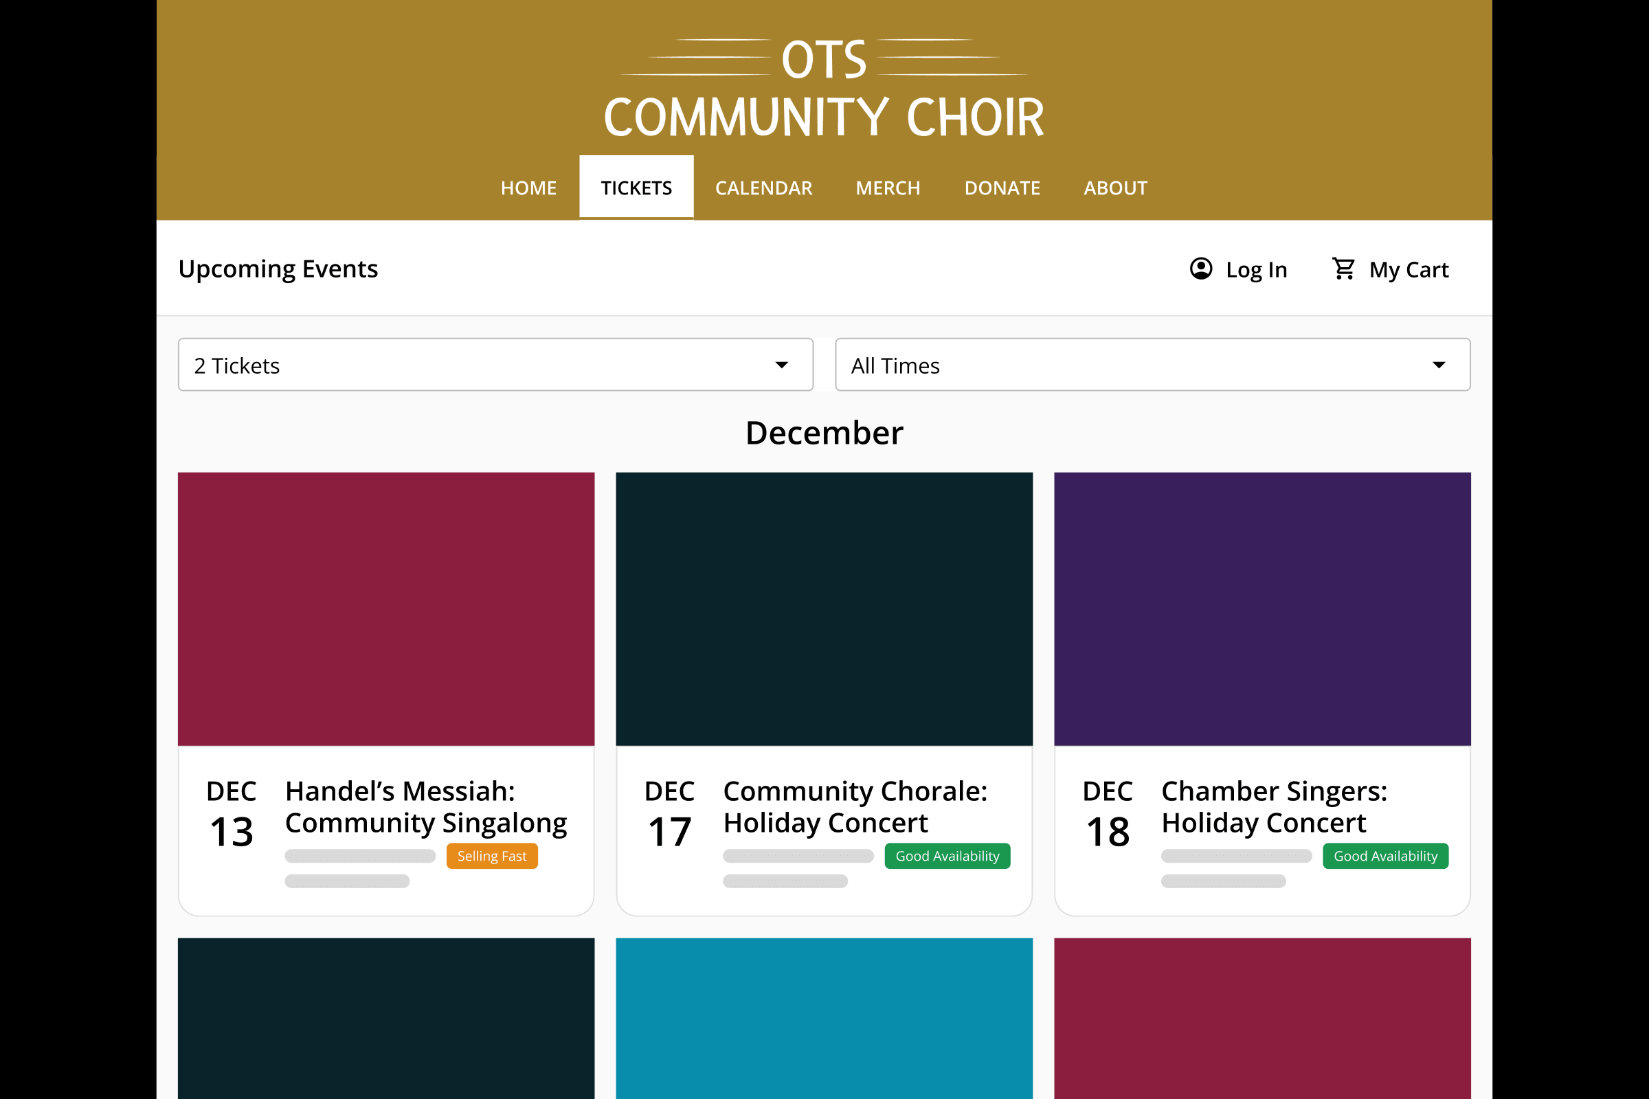Open the DONATE nav tab

(1002, 188)
